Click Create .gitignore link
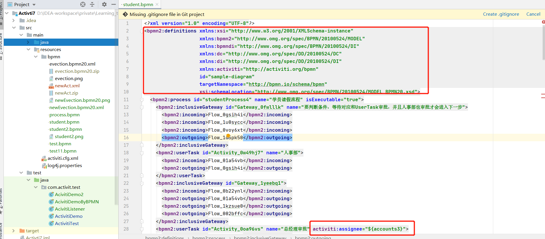Viewport: 545px width, 239px height. (501, 14)
